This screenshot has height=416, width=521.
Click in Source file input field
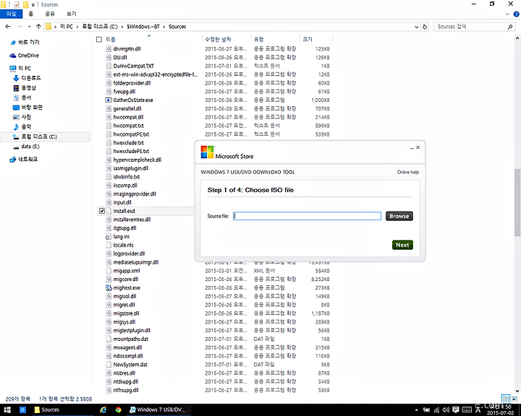coord(307,216)
